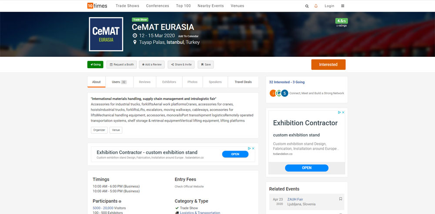The height and width of the screenshot is (214, 435).
Task: Open the Conferences menu
Action: (x=157, y=6)
